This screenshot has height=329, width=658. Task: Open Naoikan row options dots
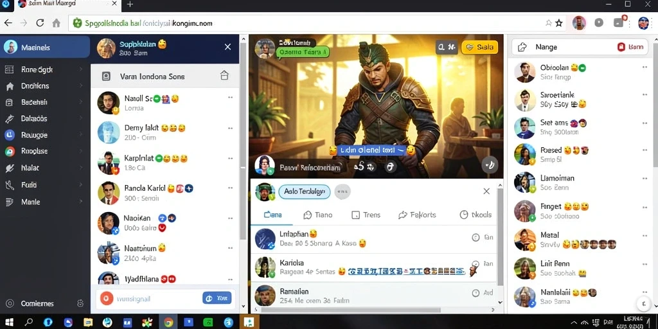[230, 218]
